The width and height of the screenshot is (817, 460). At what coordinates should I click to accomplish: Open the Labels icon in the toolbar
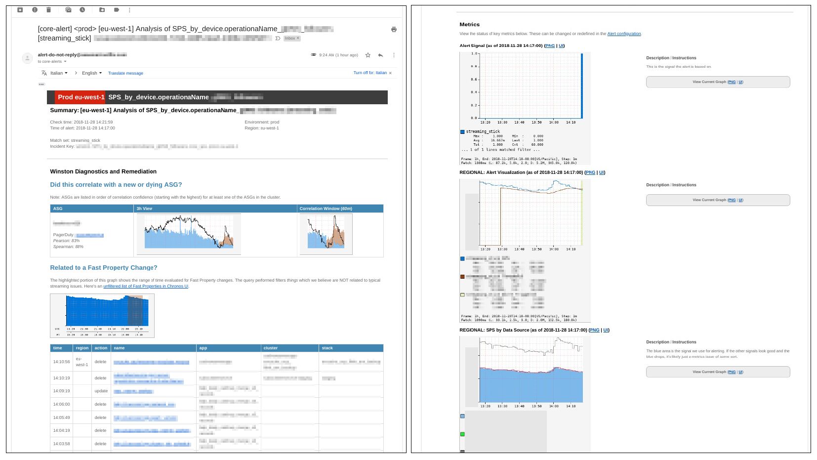click(x=117, y=10)
